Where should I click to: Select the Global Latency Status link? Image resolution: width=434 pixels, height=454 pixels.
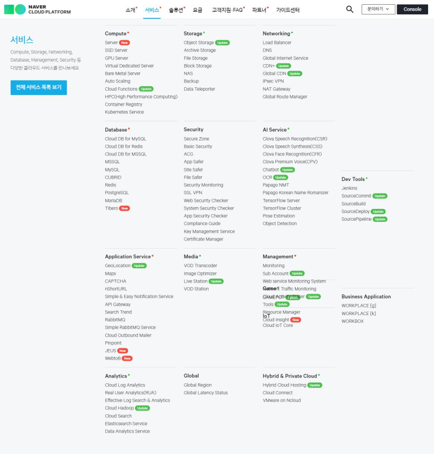(x=206, y=393)
